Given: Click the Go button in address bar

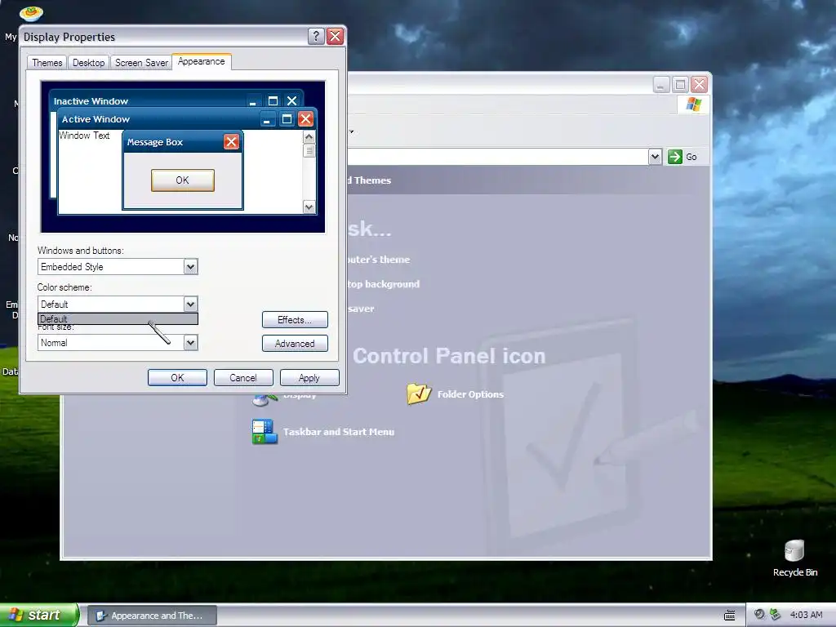Looking at the screenshot, I should (683, 157).
